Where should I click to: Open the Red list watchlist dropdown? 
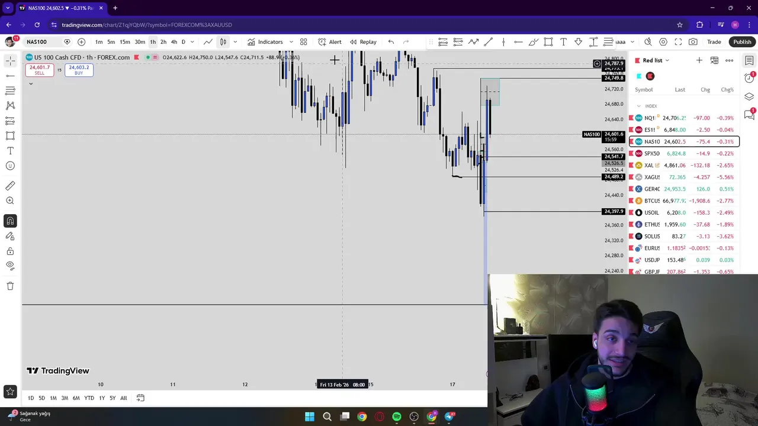point(656,60)
